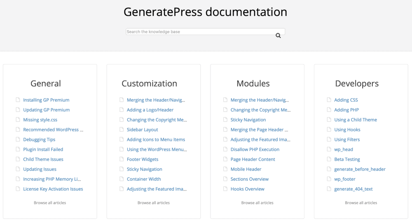The image size is (412, 222).
Task: Open the Disallow PHP Execution article
Action: point(255,150)
